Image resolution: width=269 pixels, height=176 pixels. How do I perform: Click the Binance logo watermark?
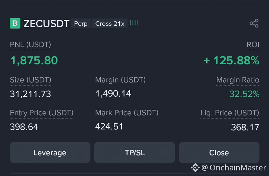tap(195, 167)
